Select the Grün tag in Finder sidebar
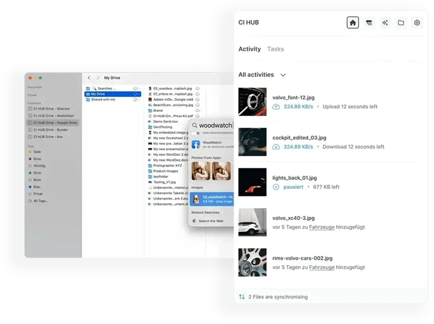Viewport: 434px width, 324px height. (x=35, y=173)
